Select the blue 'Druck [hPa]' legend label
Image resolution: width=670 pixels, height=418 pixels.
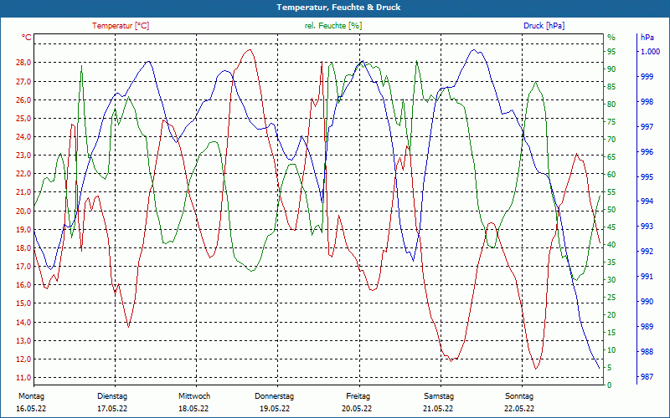pyautogui.click(x=544, y=26)
